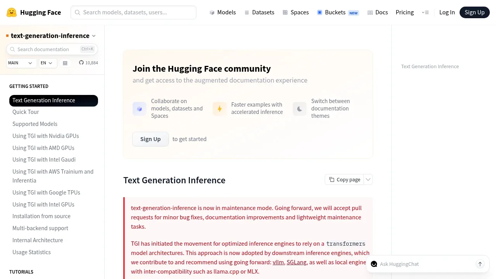Open the GitHub repository with 10,884 stars

coord(88,63)
